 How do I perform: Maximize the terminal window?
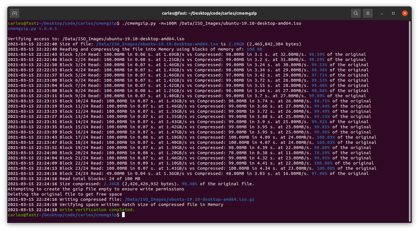(x=393, y=13)
